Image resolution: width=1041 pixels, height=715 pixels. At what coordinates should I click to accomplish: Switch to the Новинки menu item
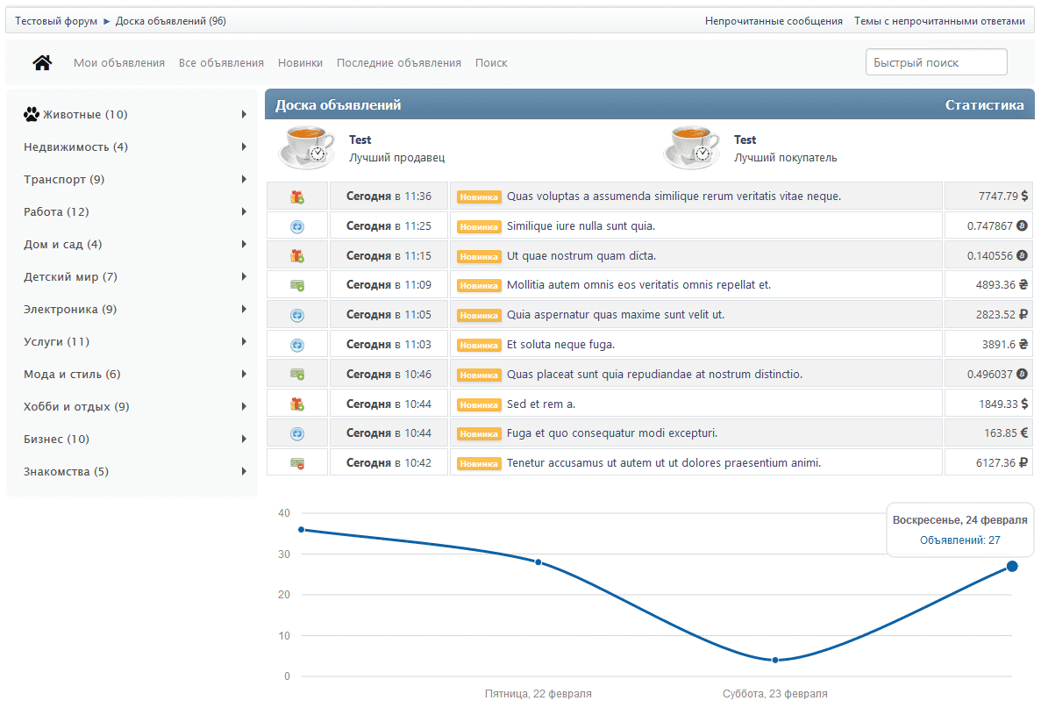click(x=300, y=63)
